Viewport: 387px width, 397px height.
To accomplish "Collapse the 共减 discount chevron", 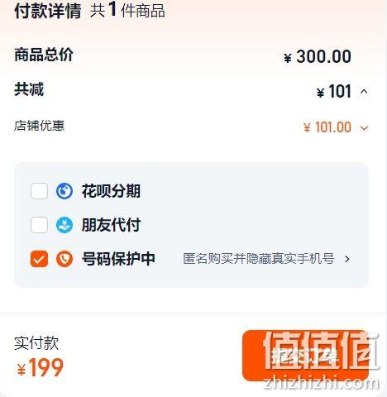I will click(x=364, y=91).
